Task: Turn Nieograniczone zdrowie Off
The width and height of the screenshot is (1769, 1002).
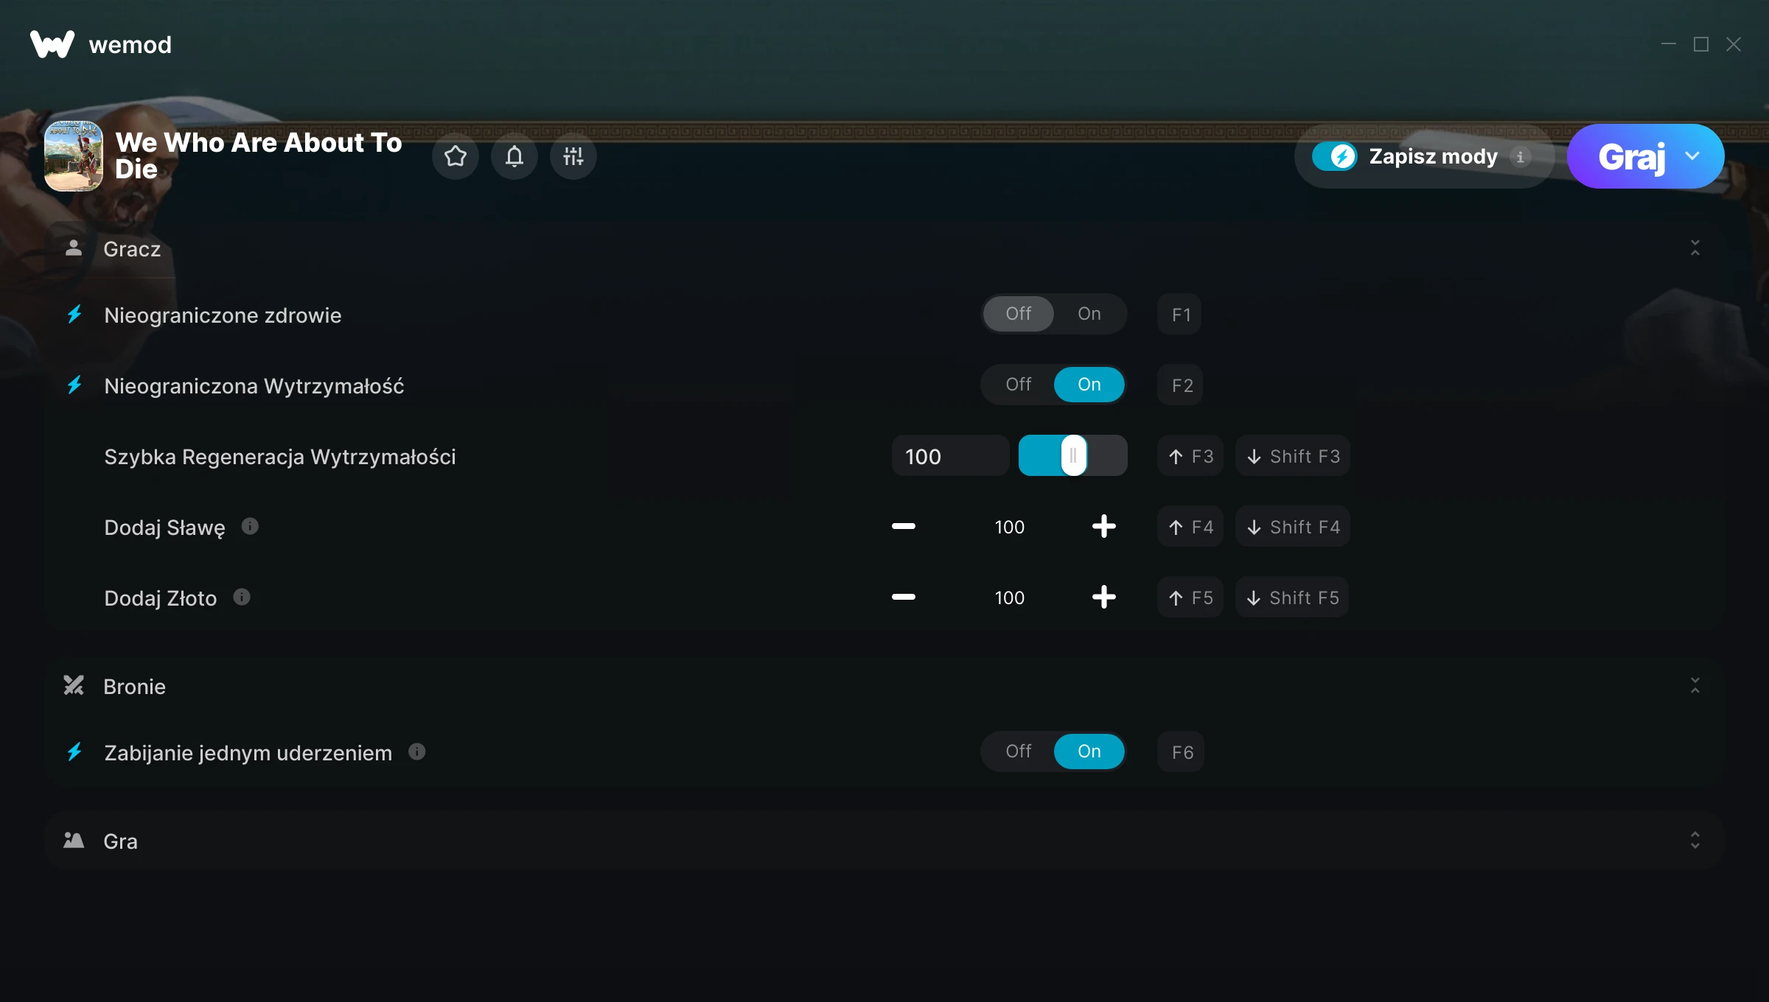Action: [1018, 314]
